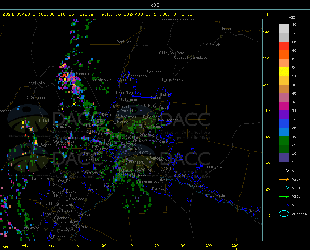The width and height of the screenshot is (310, 250).
Task: Select the light blue 30 dBZ swatch
Action: 284,132
